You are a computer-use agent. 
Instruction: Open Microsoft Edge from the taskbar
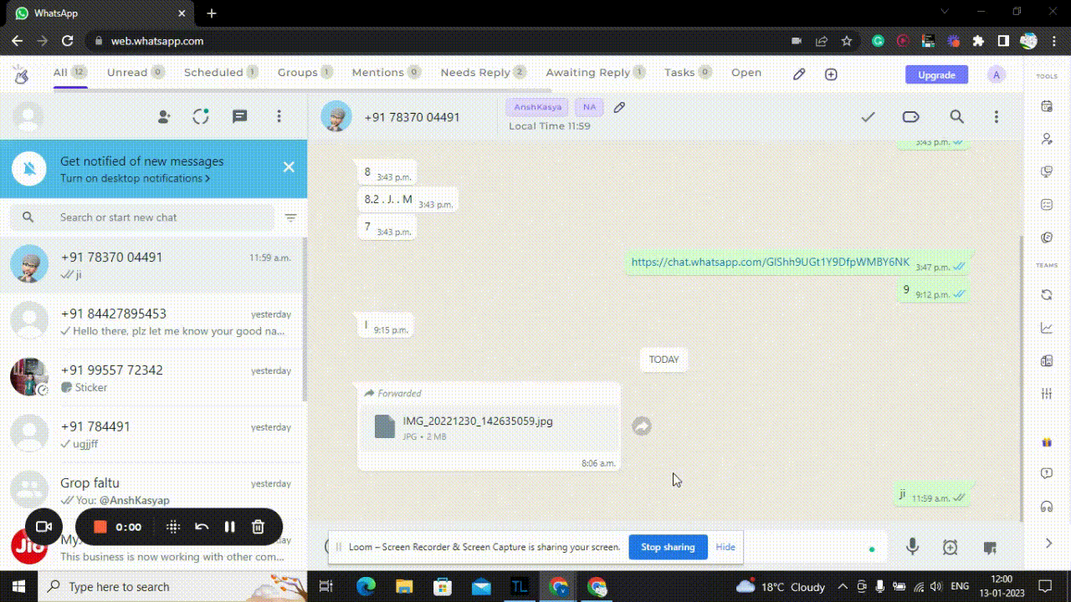coord(366,586)
